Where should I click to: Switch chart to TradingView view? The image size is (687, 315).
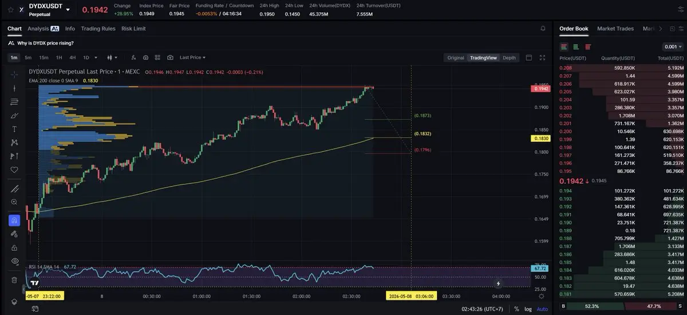click(483, 58)
